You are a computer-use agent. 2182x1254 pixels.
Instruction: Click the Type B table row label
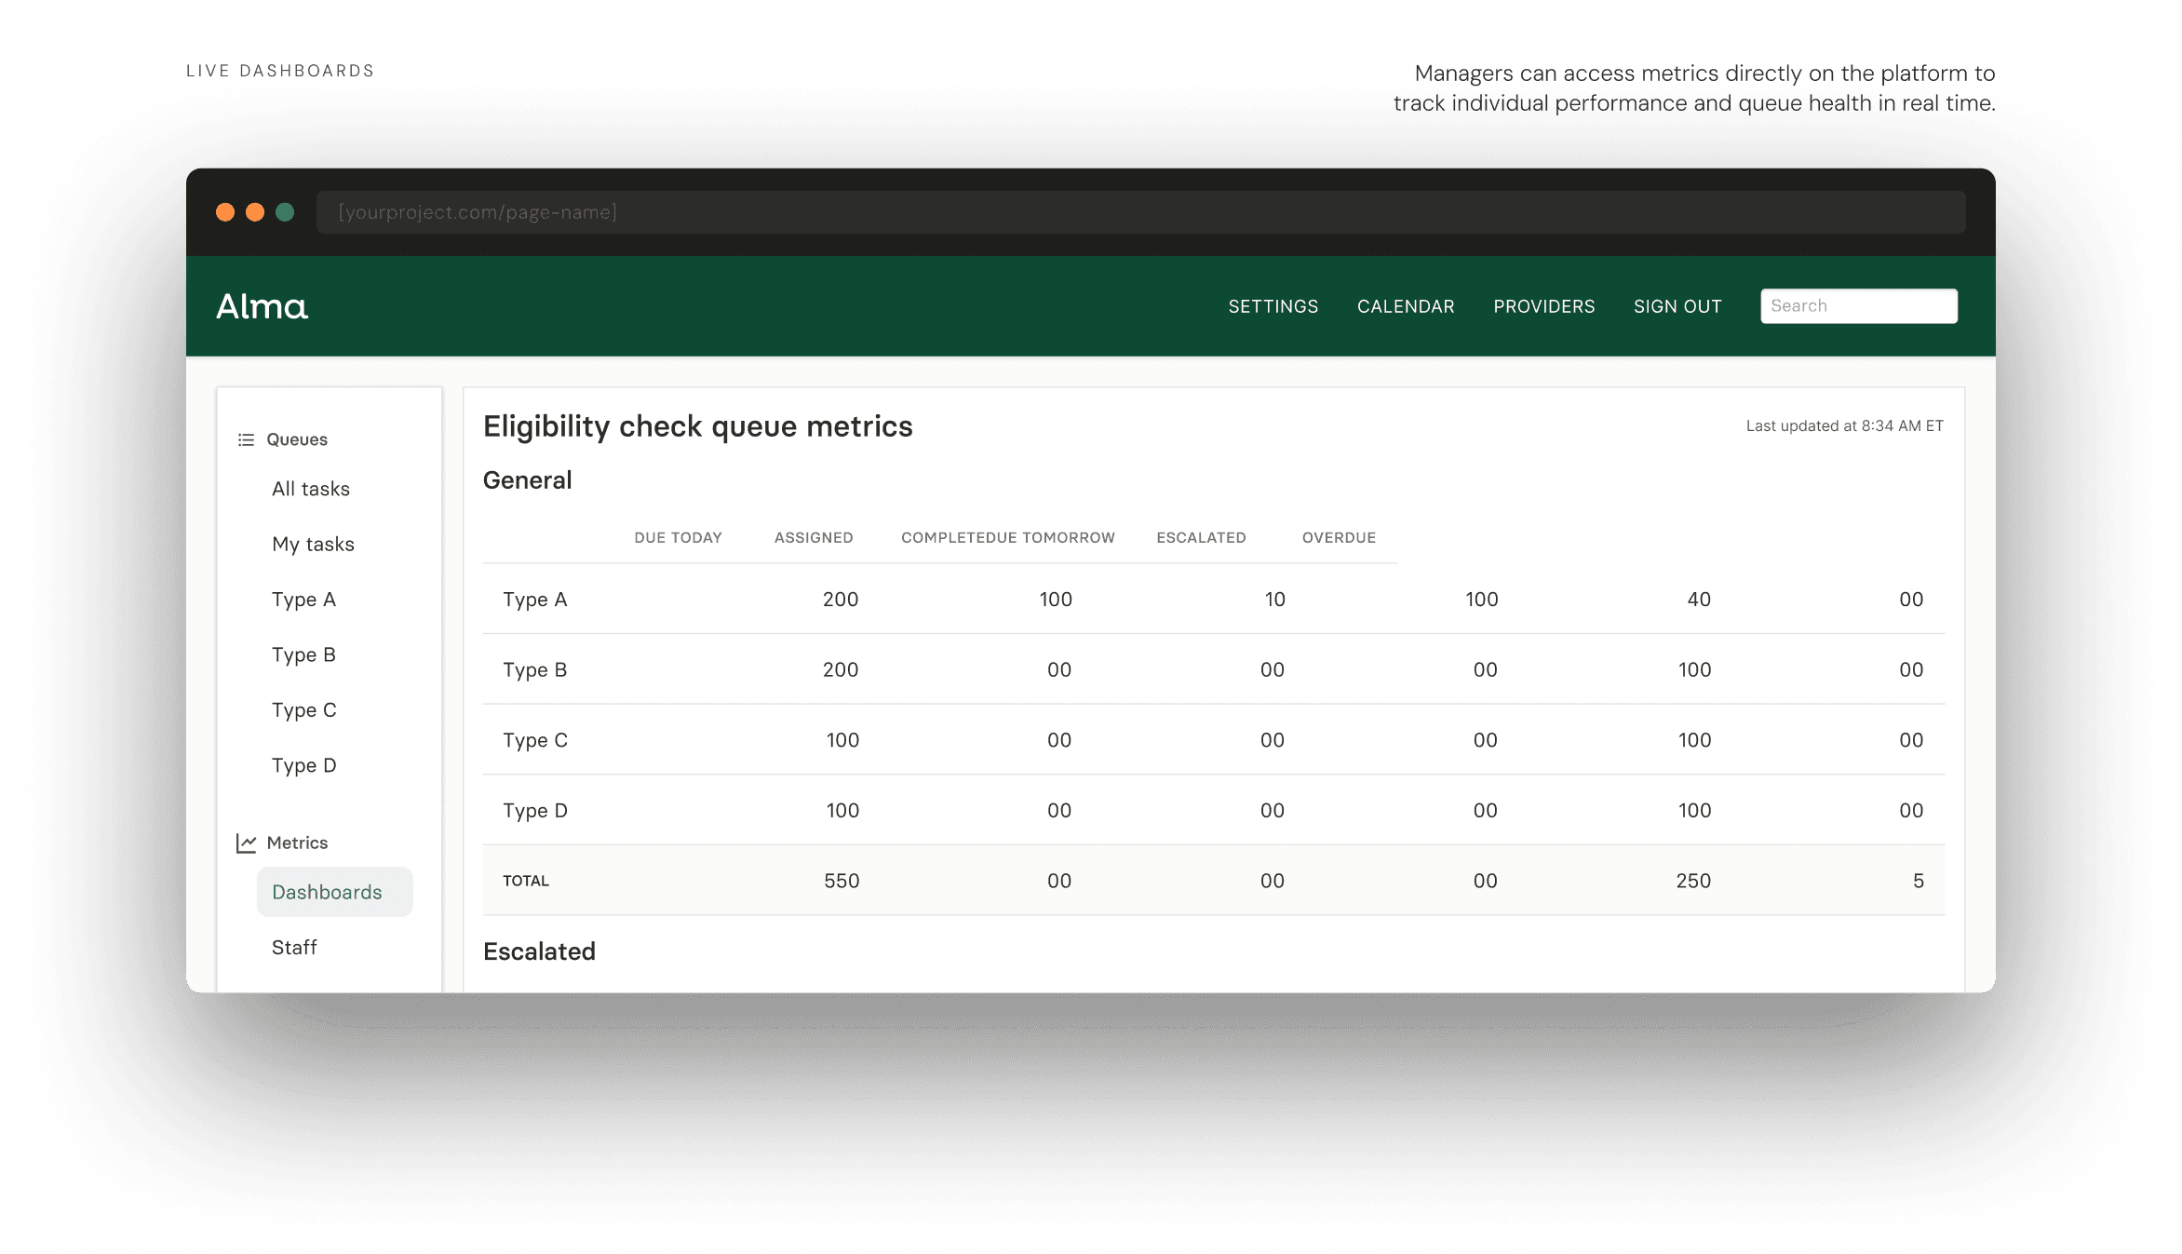click(x=534, y=669)
